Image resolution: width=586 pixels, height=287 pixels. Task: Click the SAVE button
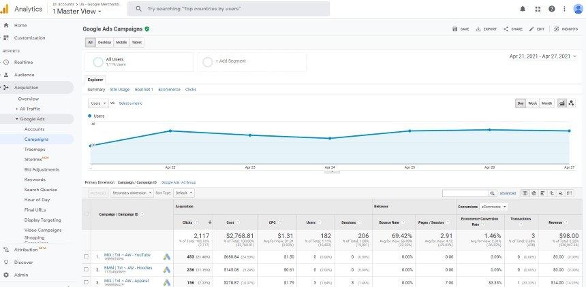[461, 29]
